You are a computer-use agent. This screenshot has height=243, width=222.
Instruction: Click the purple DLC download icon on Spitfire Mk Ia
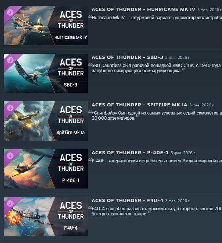pos(10,108)
